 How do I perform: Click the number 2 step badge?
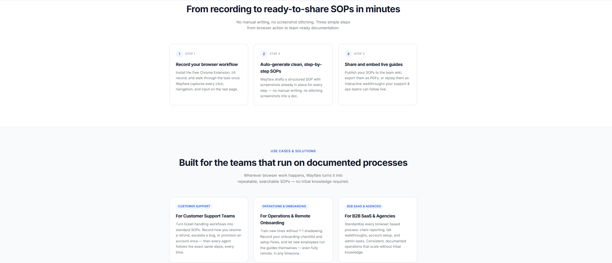click(x=264, y=54)
